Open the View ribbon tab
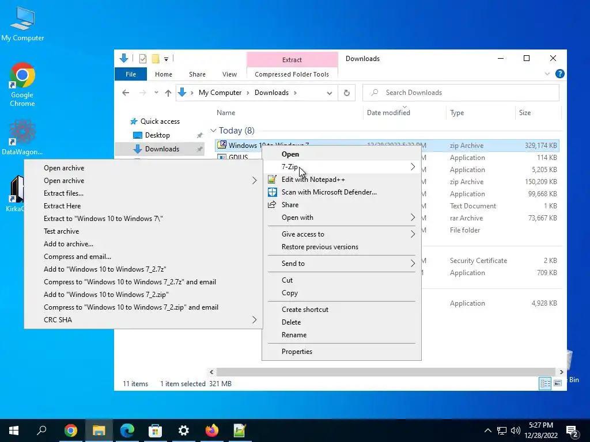This screenshot has height=442, width=590. [229, 74]
